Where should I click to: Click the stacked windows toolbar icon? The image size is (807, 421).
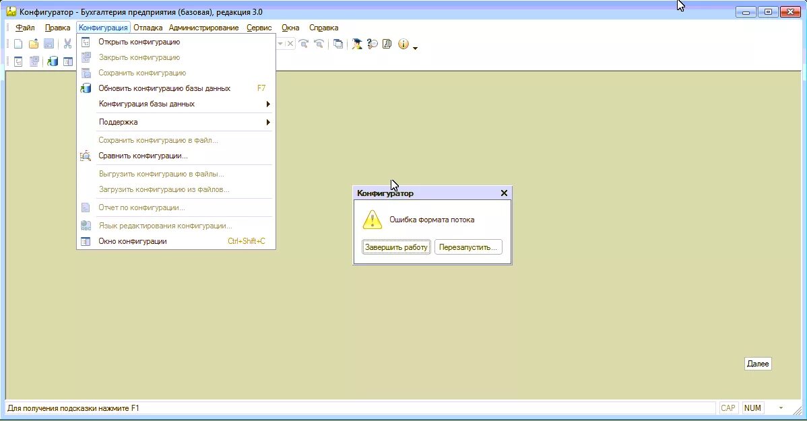pyautogui.click(x=338, y=44)
